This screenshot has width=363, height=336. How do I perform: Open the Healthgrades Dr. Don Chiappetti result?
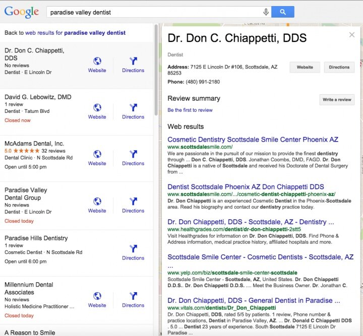tap(251, 222)
